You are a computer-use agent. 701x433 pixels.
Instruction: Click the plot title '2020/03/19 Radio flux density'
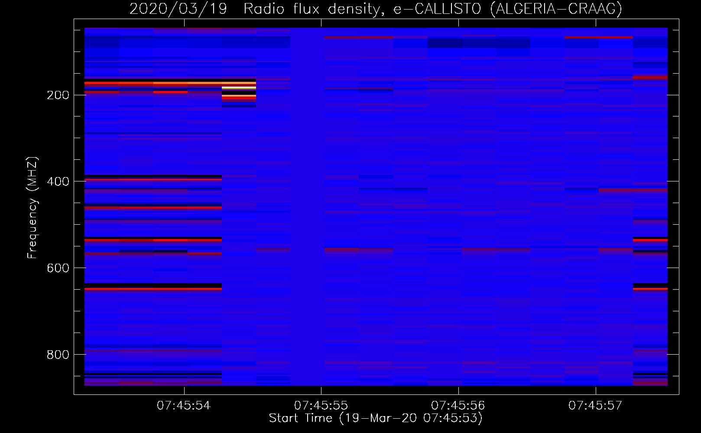(x=376, y=9)
